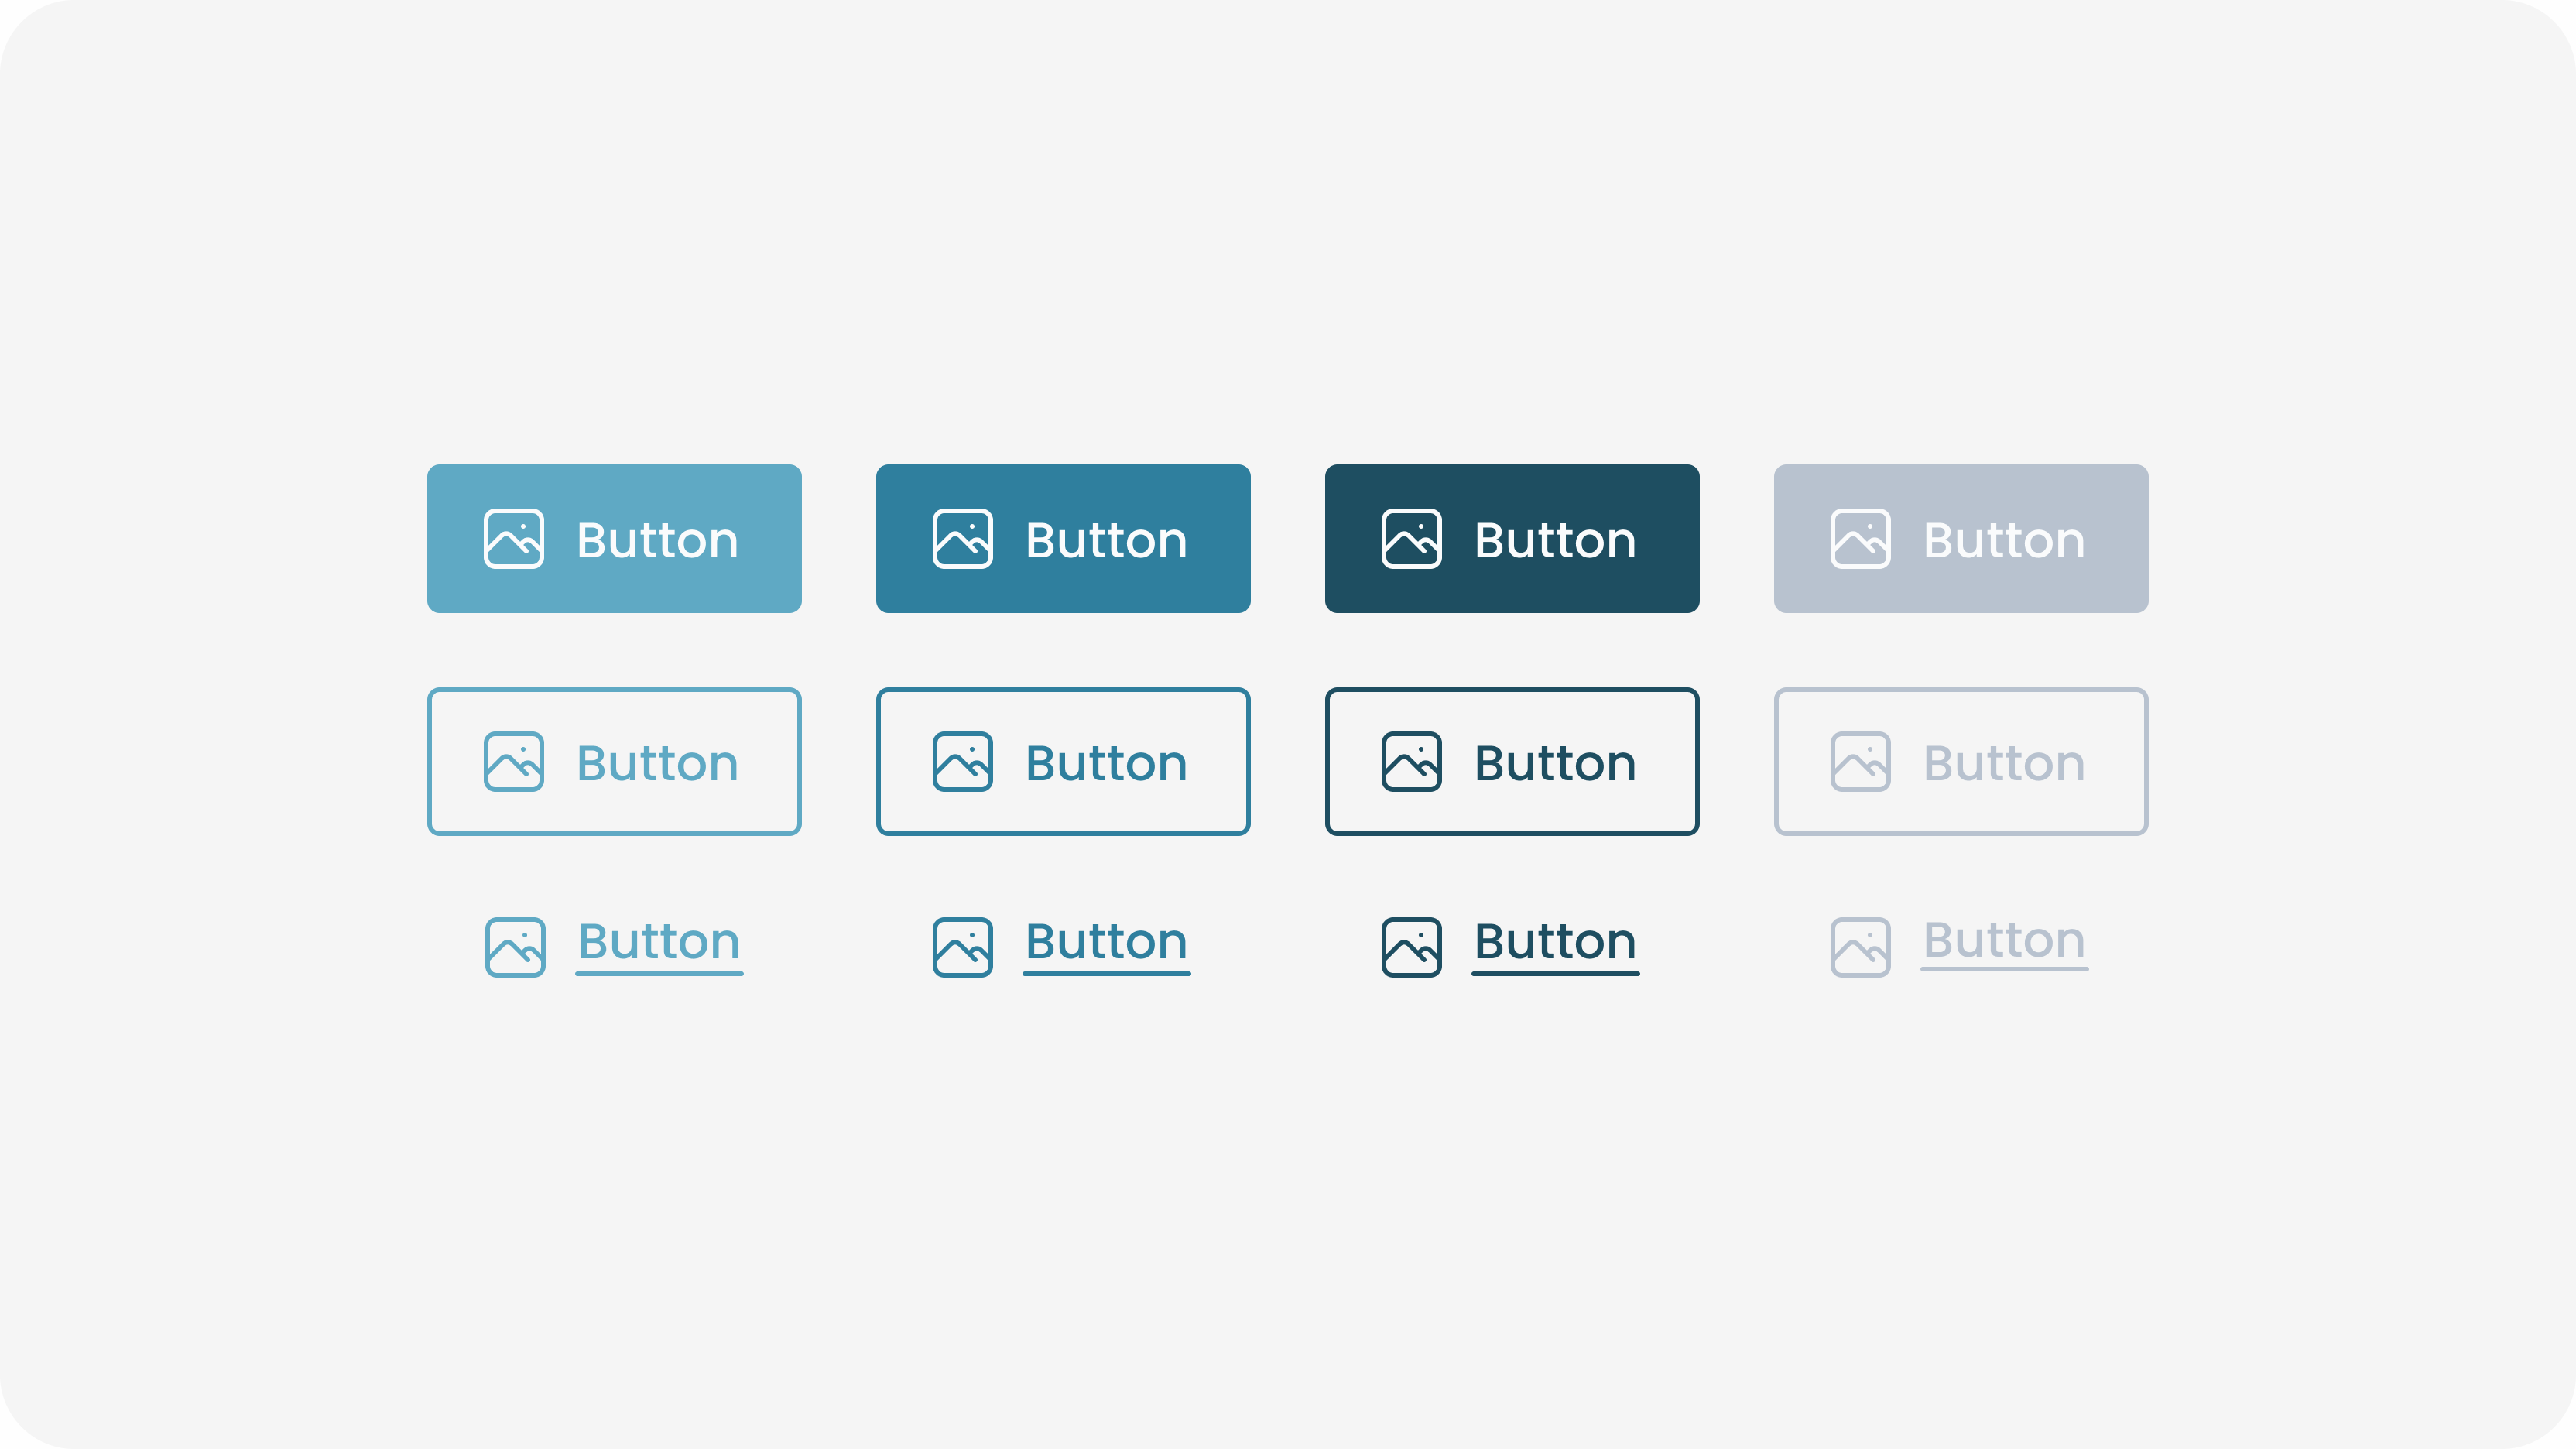Screen dimensions: 2576x1449
Task: Click the light blue outlined Button
Action: tap(614, 761)
